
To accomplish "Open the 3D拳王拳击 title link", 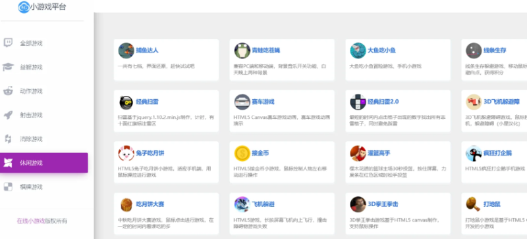I will click(x=383, y=204).
